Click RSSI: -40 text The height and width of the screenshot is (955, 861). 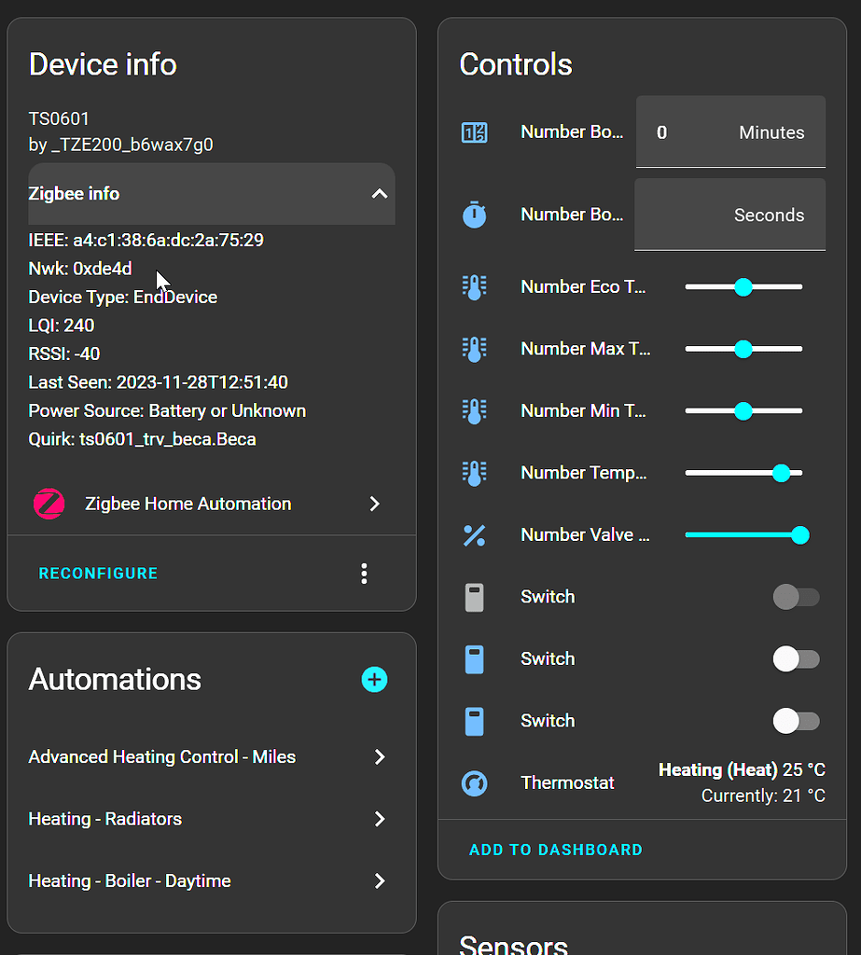point(64,353)
